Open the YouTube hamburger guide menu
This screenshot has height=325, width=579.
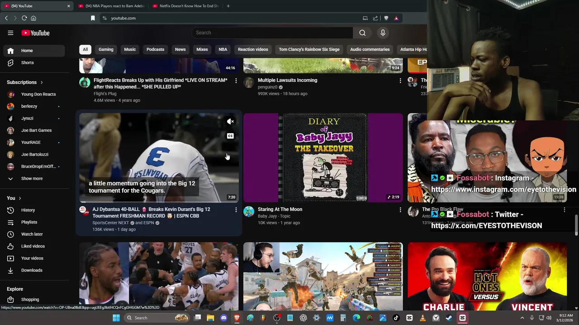10,33
